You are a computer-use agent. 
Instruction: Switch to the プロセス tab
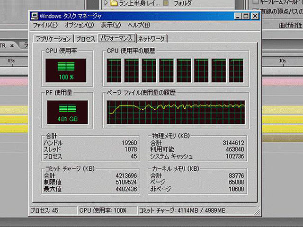(x=86, y=39)
